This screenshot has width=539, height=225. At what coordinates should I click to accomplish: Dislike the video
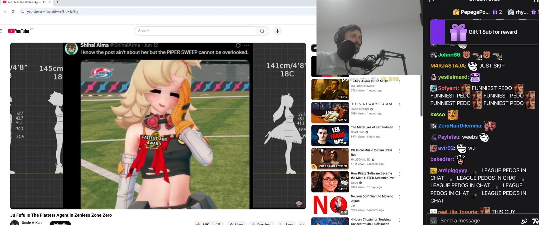tap(218, 224)
